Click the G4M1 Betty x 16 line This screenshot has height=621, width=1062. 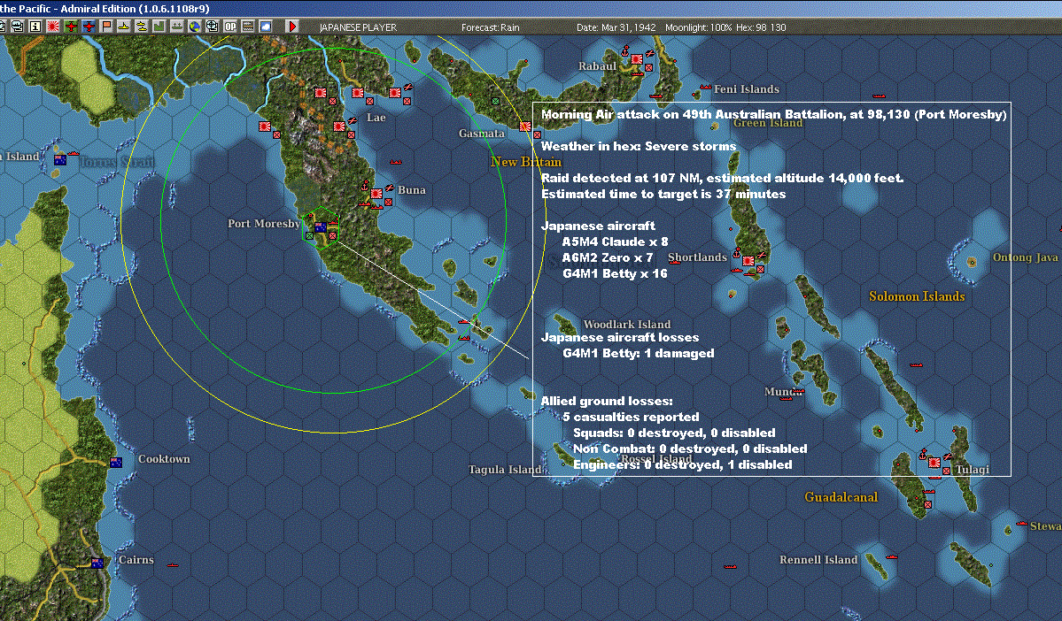tap(615, 273)
